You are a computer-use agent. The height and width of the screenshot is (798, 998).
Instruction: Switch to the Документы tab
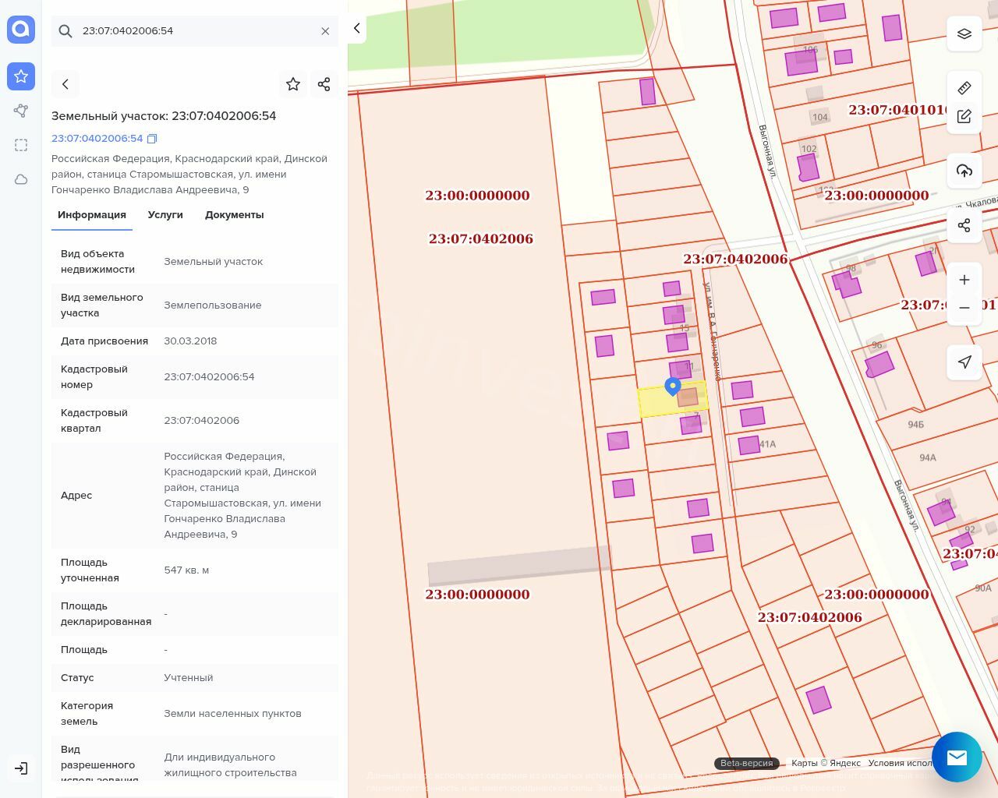[x=234, y=215]
